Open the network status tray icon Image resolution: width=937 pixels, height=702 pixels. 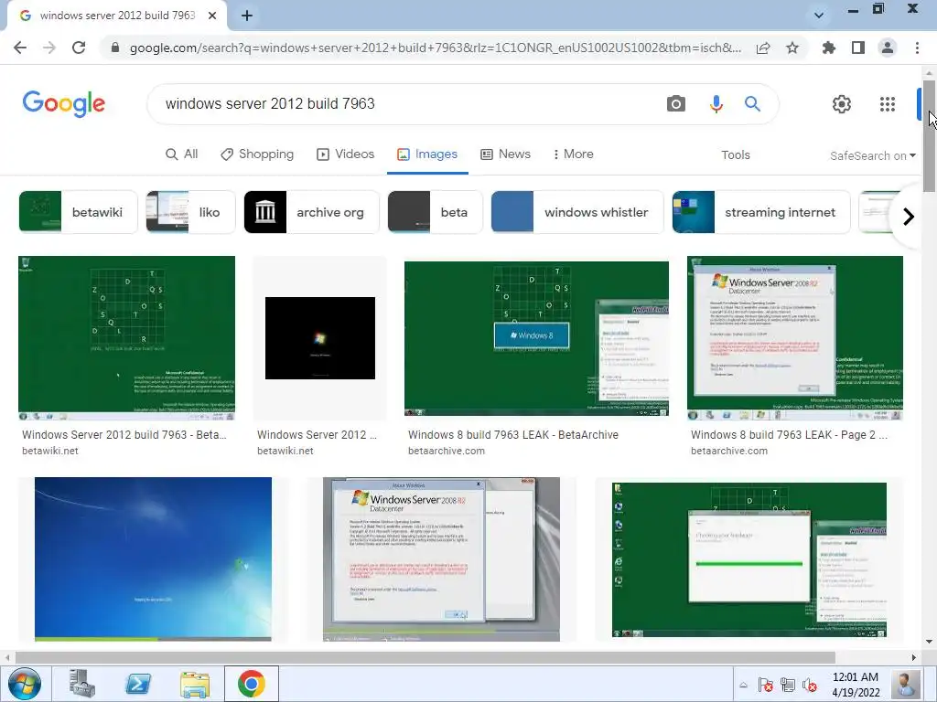(788, 685)
